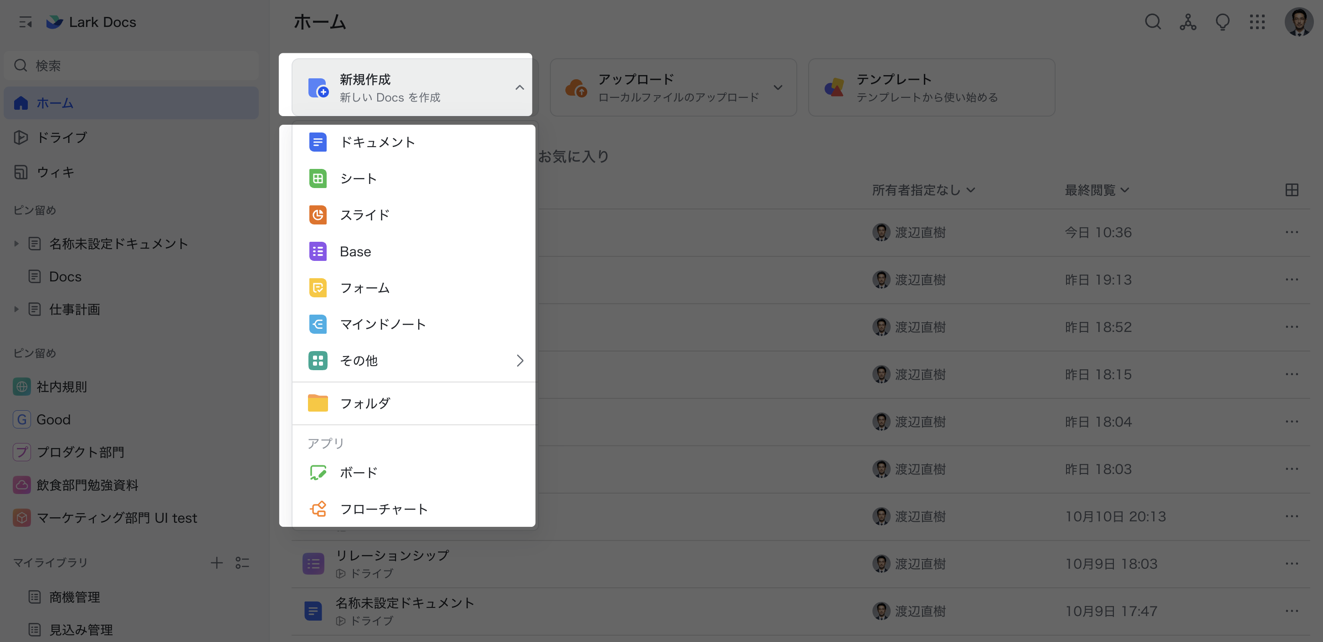Image resolution: width=1323 pixels, height=642 pixels.
Task: Select マインドノート from the menu
Action: point(383,324)
